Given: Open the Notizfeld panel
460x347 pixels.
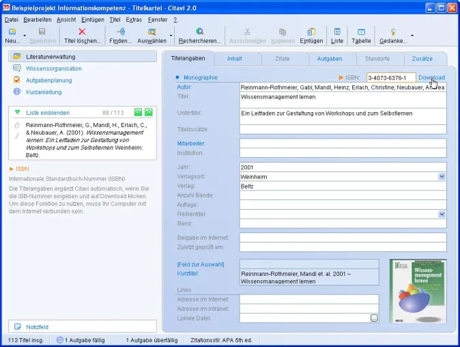Looking at the screenshot, I should coord(83,327).
